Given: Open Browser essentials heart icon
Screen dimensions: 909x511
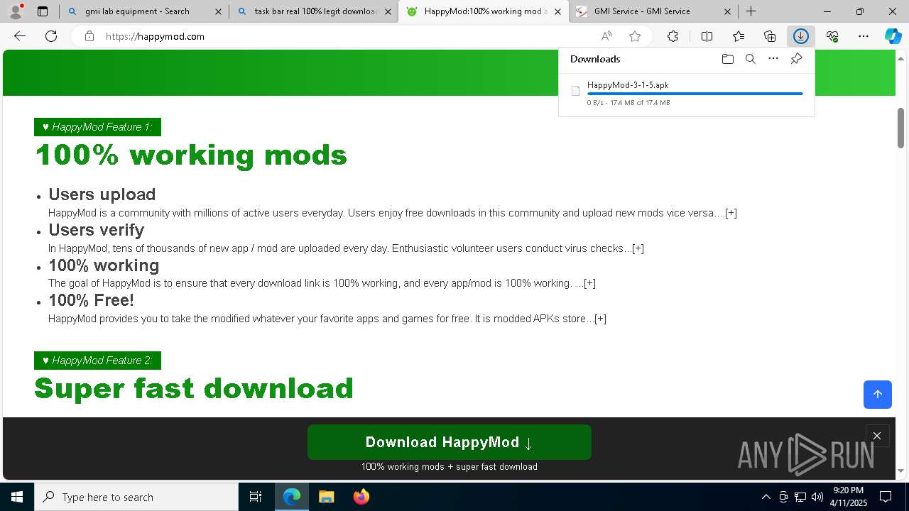Looking at the screenshot, I should coord(832,36).
